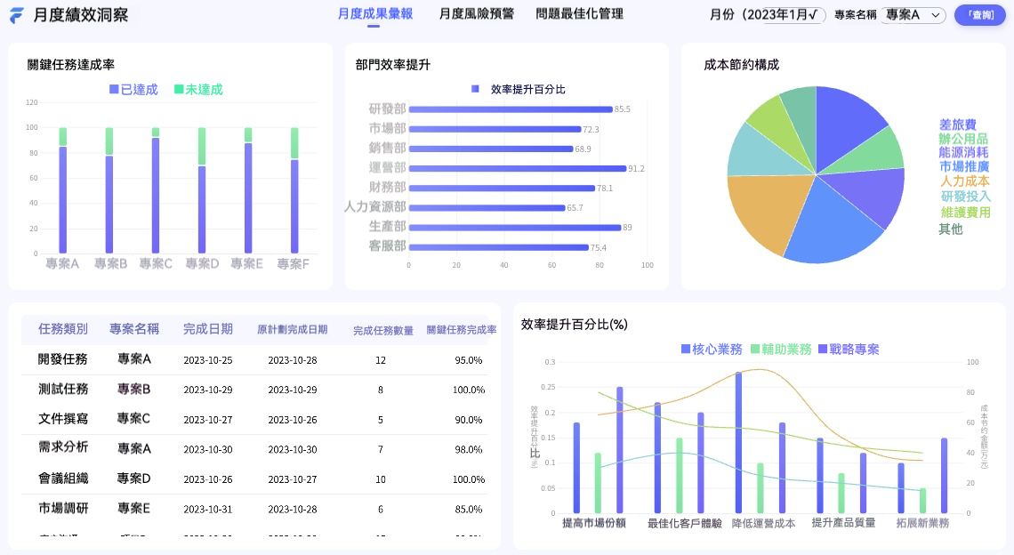This screenshot has width=1014, height=555.
Task: Toggle the 戰略專案 series legend
Action: click(849, 350)
